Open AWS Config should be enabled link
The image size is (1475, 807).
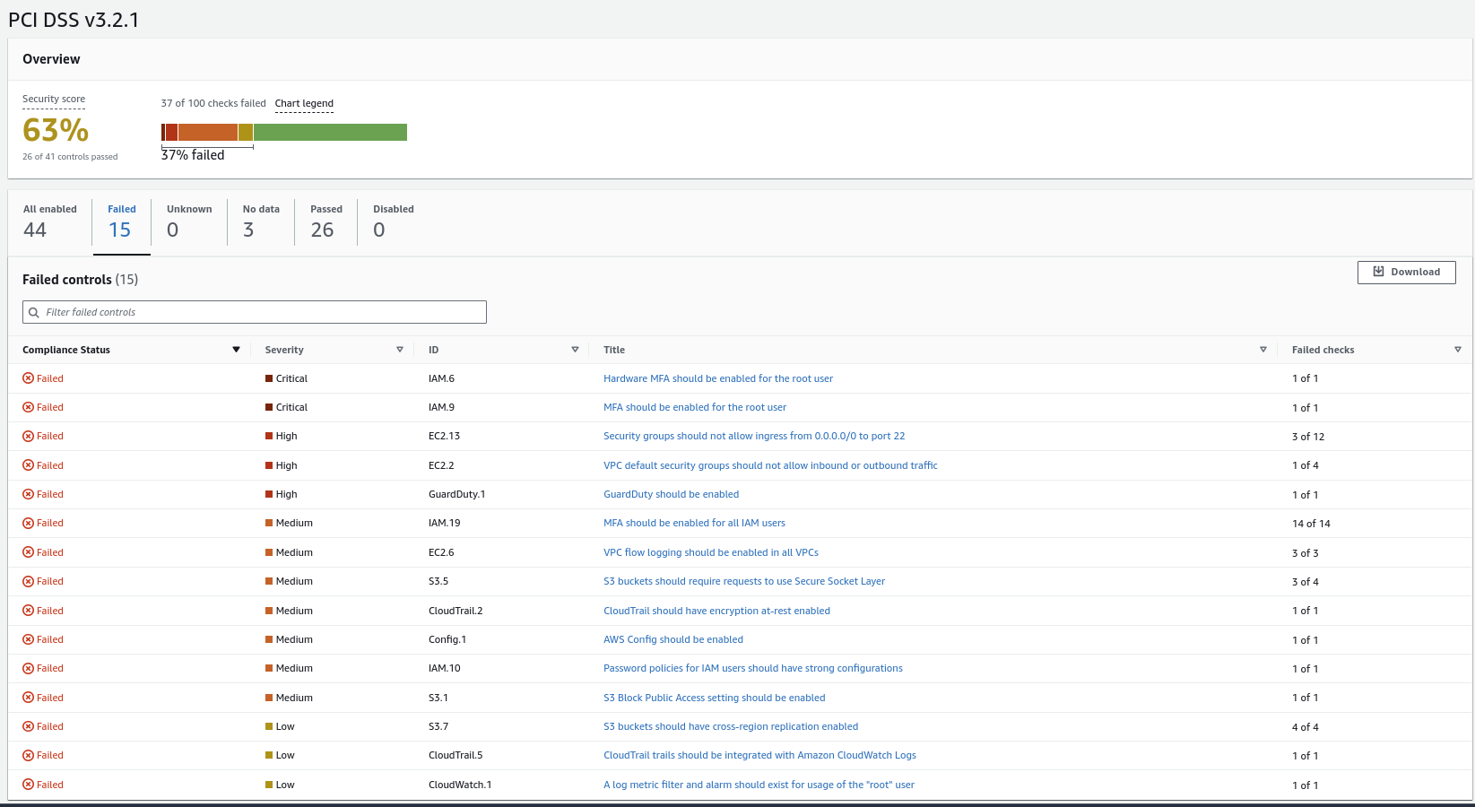673,639
